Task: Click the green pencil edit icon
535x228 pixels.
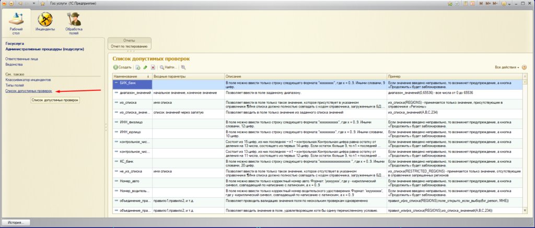Action: [145, 67]
